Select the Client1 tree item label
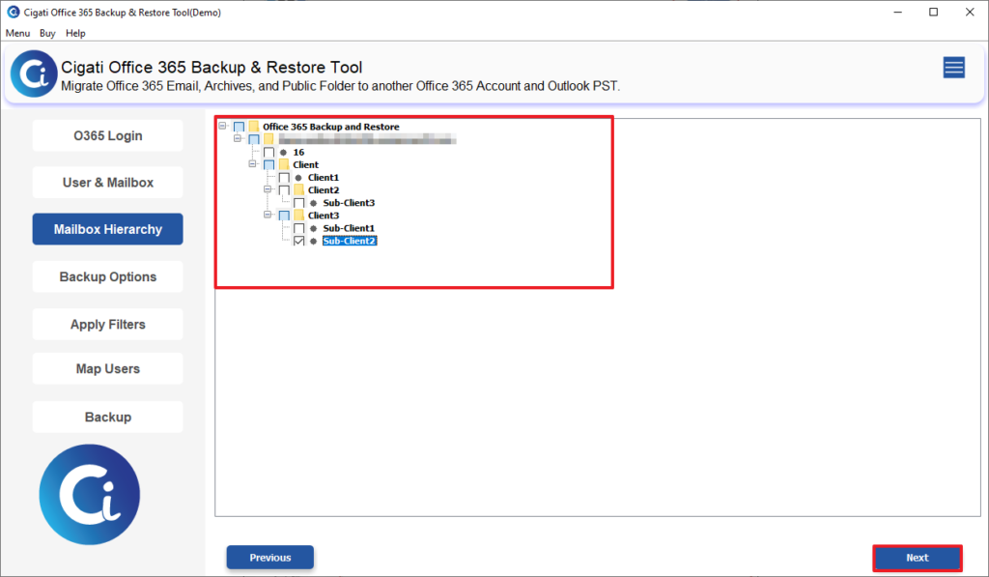 [324, 178]
